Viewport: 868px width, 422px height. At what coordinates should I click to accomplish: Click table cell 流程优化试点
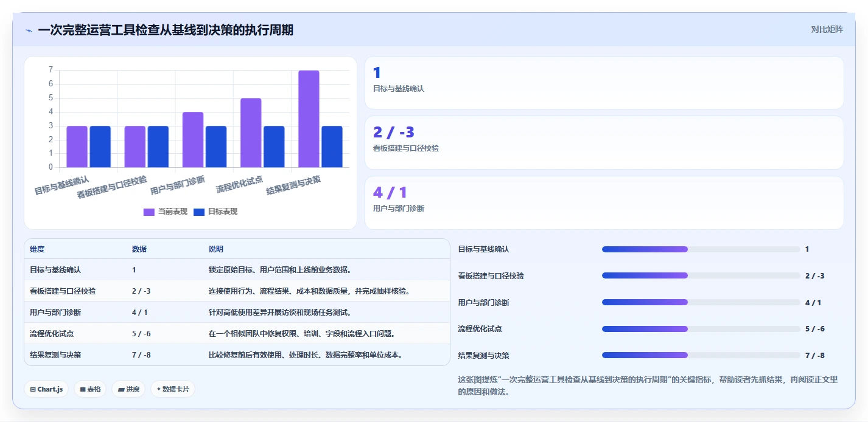point(52,334)
